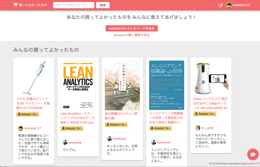Open the Lean Analytics book cover
The width and height of the screenshot is (260, 167).
point(78,85)
